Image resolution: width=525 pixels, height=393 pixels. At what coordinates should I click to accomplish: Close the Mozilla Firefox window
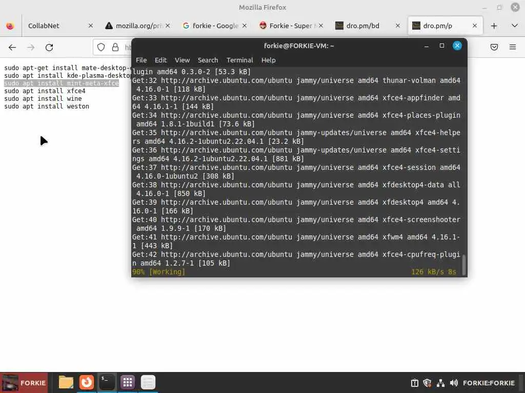click(515, 7)
